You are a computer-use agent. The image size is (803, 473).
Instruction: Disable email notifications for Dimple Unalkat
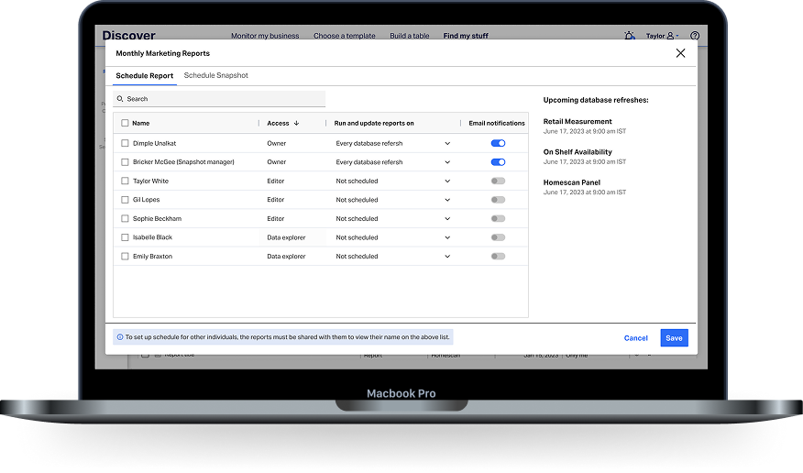pyautogui.click(x=498, y=144)
